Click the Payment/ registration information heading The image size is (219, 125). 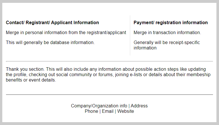170,23
